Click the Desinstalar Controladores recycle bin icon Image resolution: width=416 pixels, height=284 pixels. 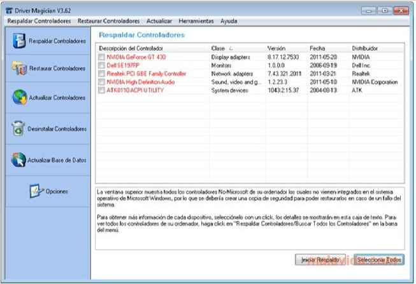tap(18, 128)
